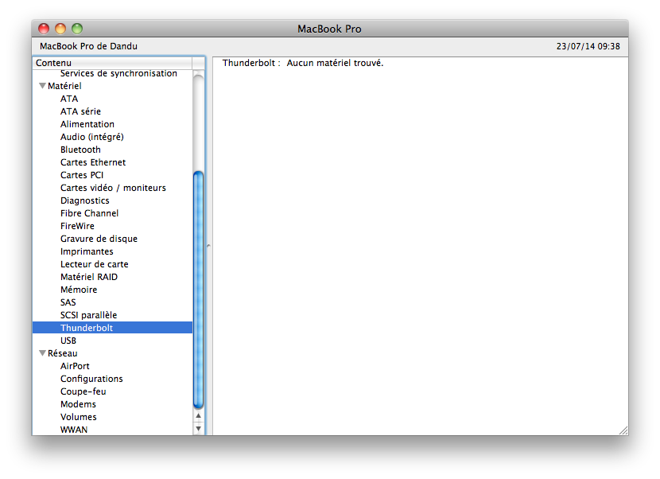The height and width of the screenshot is (479, 660).
Task: Select Audio (intégré) entry
Action: pyautogui.click(x=91, y=137)
